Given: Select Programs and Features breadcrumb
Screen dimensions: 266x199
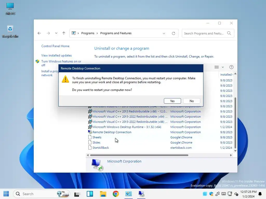Looking at the screenshot, I should click(116, 33).
